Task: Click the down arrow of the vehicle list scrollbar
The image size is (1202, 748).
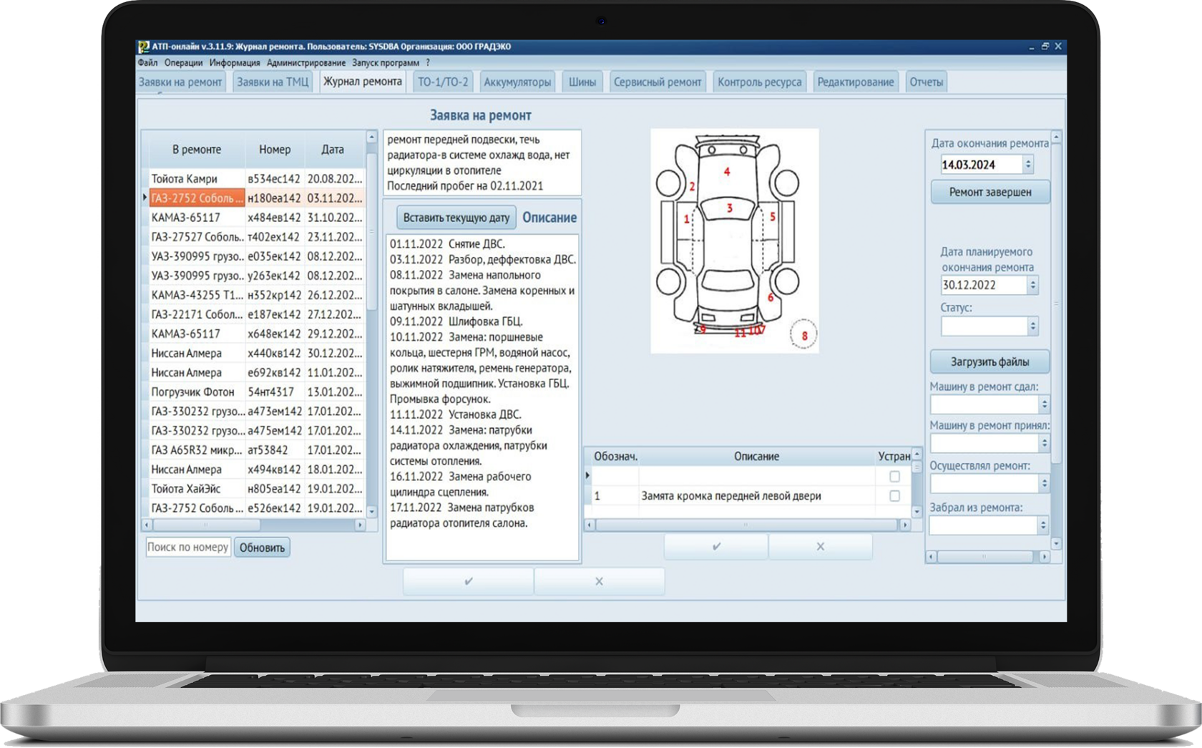Action: click(371, 512)
